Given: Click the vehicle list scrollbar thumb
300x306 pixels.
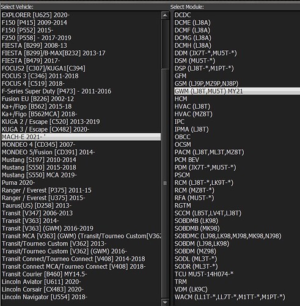Looking at the screenshot, I should tap(165, 183).
